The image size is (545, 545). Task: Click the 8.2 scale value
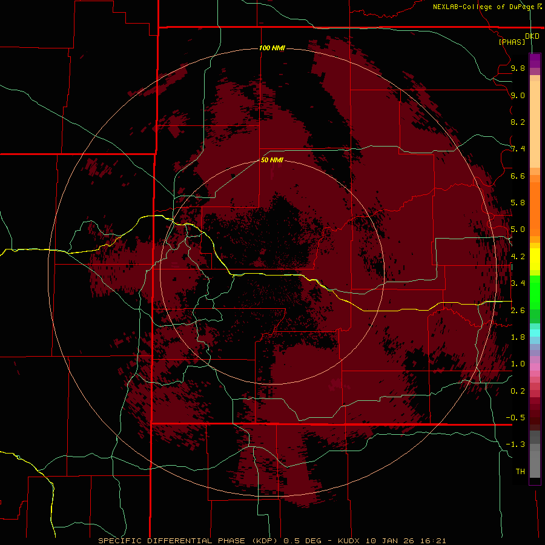point(518,122)
